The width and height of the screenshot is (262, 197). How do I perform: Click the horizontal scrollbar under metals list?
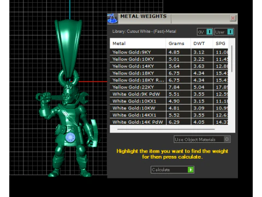coord(166,129)
